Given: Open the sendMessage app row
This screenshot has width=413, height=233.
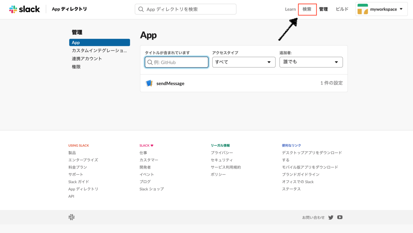Looking at the screenshot, I should coord(244,83).
